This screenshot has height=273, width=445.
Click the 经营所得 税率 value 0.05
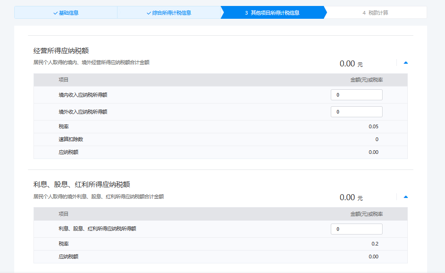pos(373,126)
